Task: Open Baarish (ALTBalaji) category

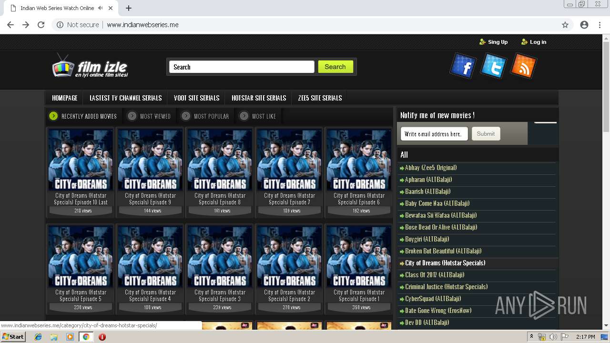Action: pos(427,192)
